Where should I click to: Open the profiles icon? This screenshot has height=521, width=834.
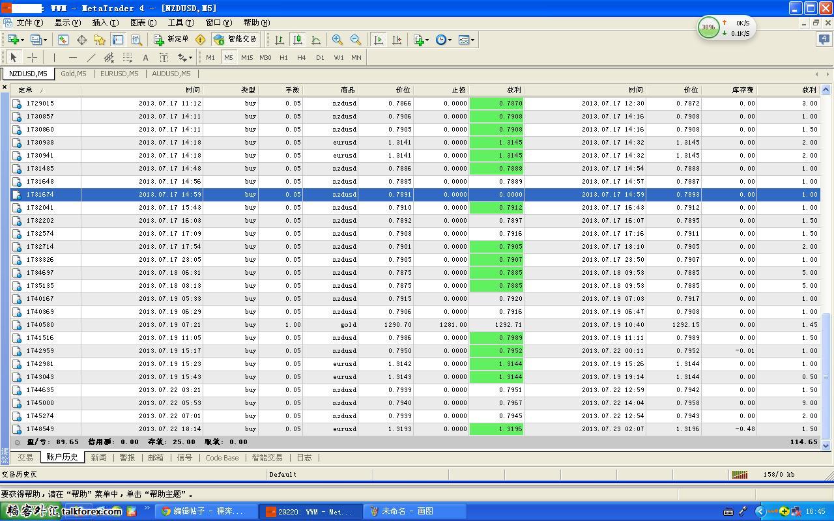click(x=36, y=40)
